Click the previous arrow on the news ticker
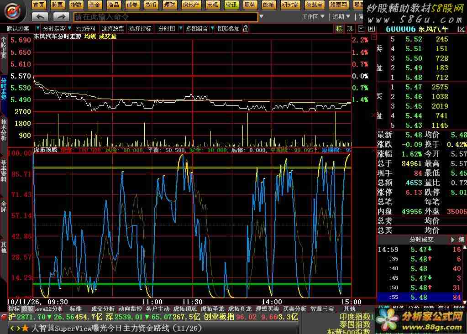The height and width of the screenshot is (334, 467). (x=12, y=328)
